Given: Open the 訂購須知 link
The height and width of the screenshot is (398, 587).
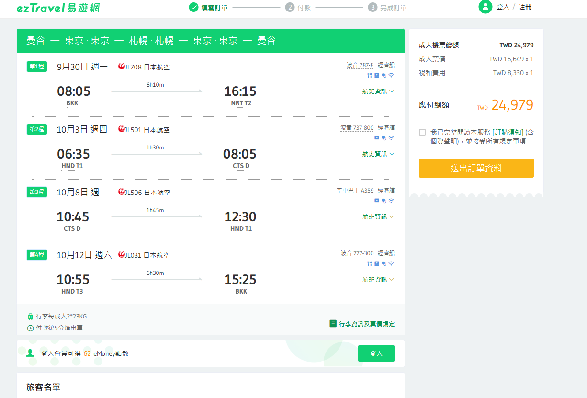Looking at the screenshot, I should click(x=508, y=132).
